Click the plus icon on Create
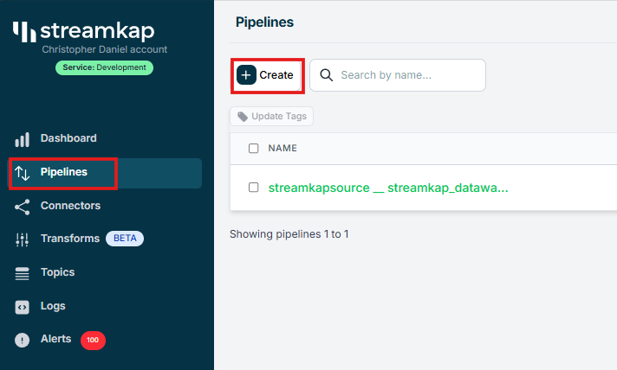 (x=246, y=75)
